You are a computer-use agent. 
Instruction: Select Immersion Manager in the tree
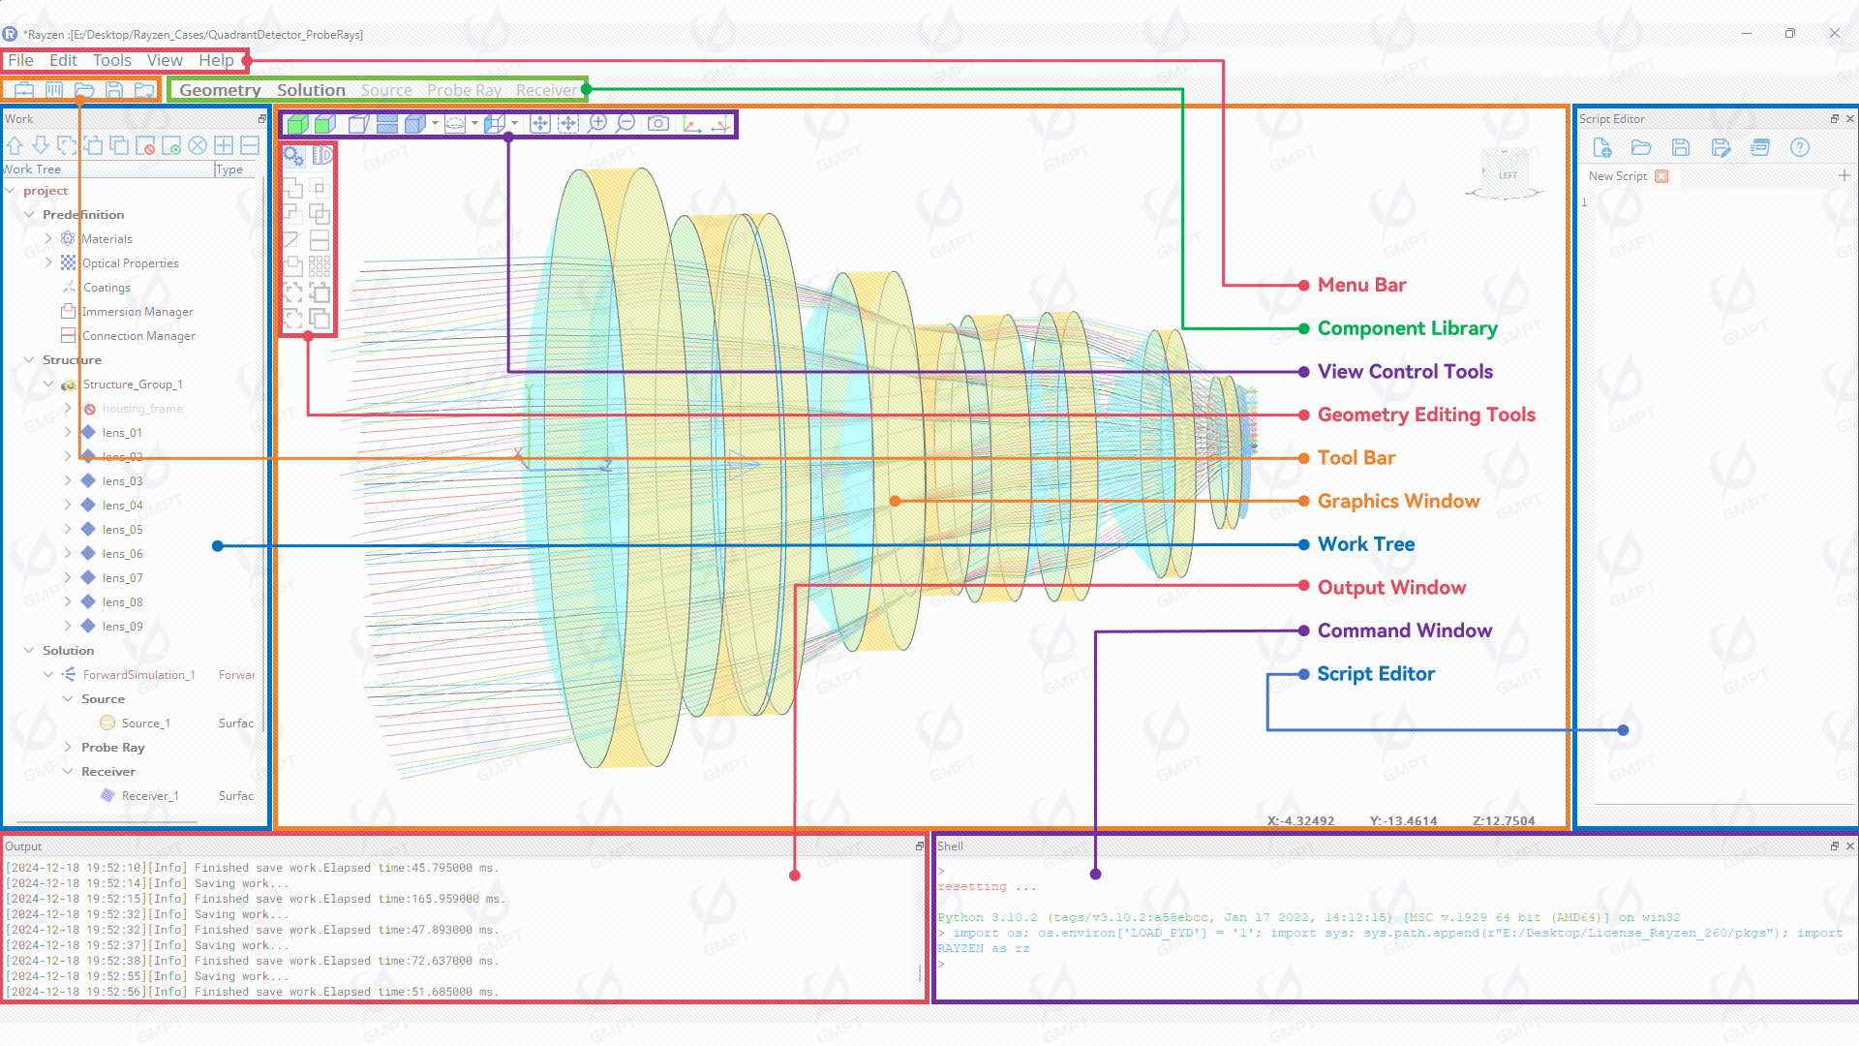[137, 312]
